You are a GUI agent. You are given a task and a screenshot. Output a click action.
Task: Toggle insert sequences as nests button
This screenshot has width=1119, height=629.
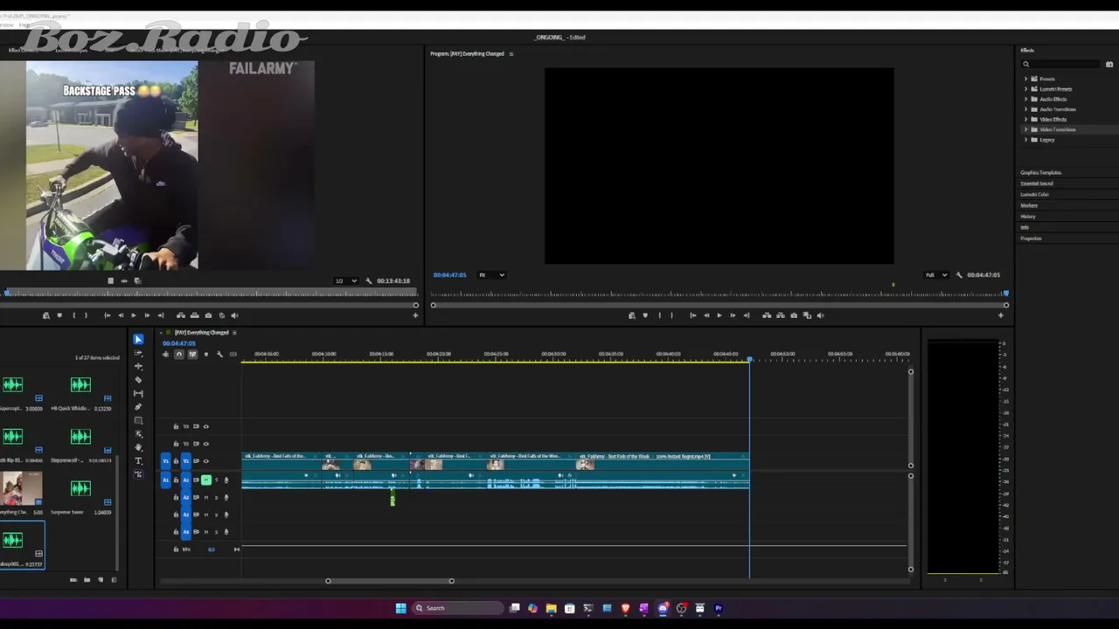tap(165, 354)
